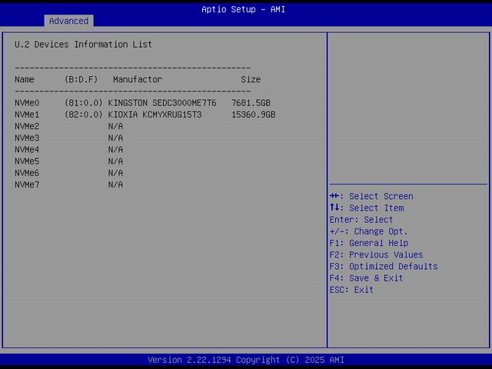Click the '(B:D.F)' column header
The width and height of the screenshot is (492, 369).
[81, 80]
